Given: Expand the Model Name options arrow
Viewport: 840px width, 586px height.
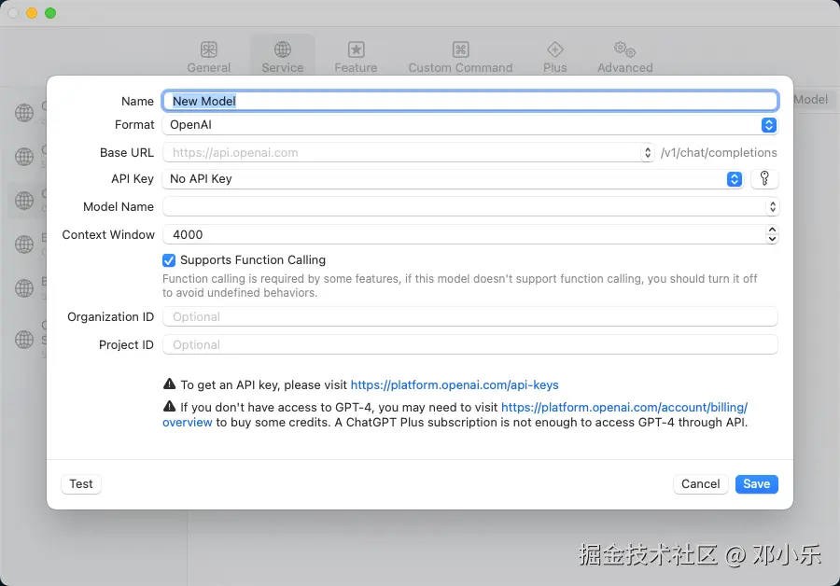Looking at the screenshot, I should point(773,207).
